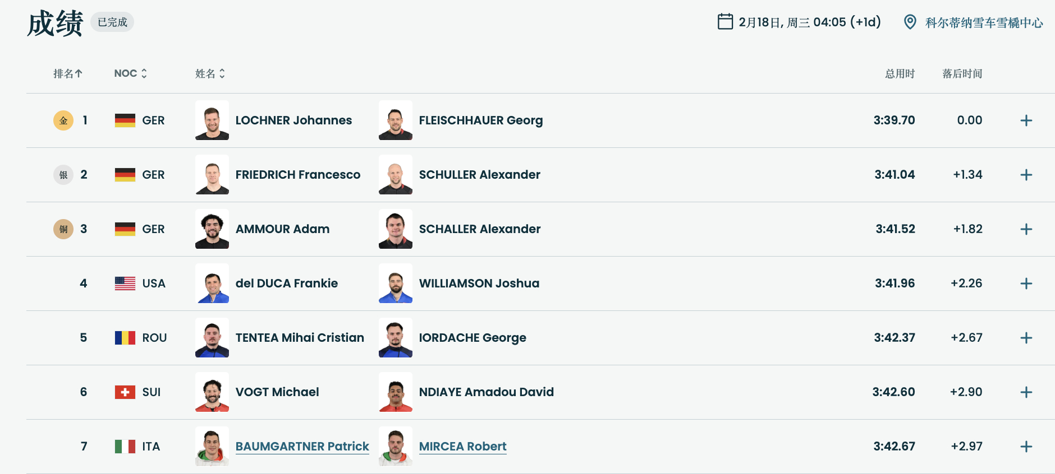
Task: Expand the Romania TENTEA row
Action: 1026,338
